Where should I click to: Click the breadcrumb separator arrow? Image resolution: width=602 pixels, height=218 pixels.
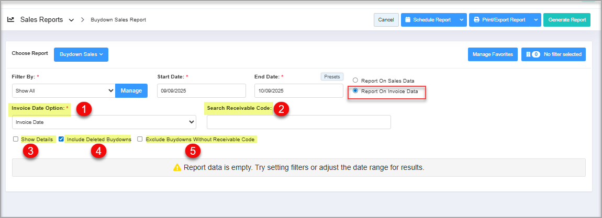pos(82,20)
